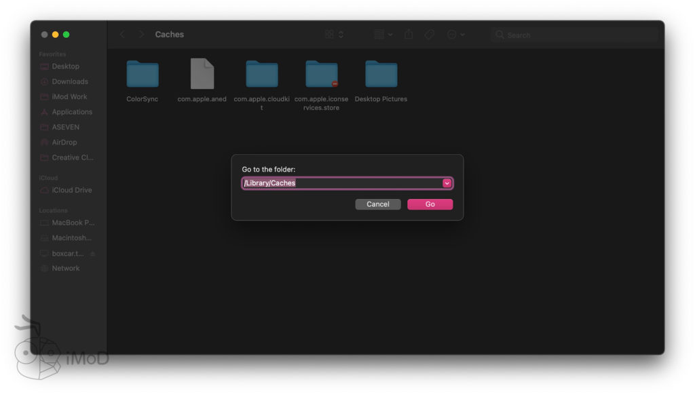Open the icon view switcher dropdown
Viewport: 695px width, 395px height.
coord(334,35)
